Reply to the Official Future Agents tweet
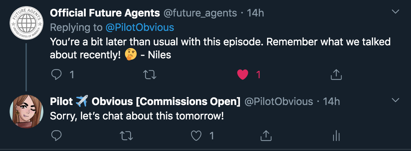 pos(56,74)
